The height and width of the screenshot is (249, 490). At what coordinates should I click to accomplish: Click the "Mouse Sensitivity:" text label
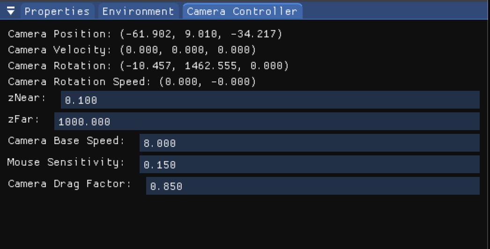(x=66, y=163)
